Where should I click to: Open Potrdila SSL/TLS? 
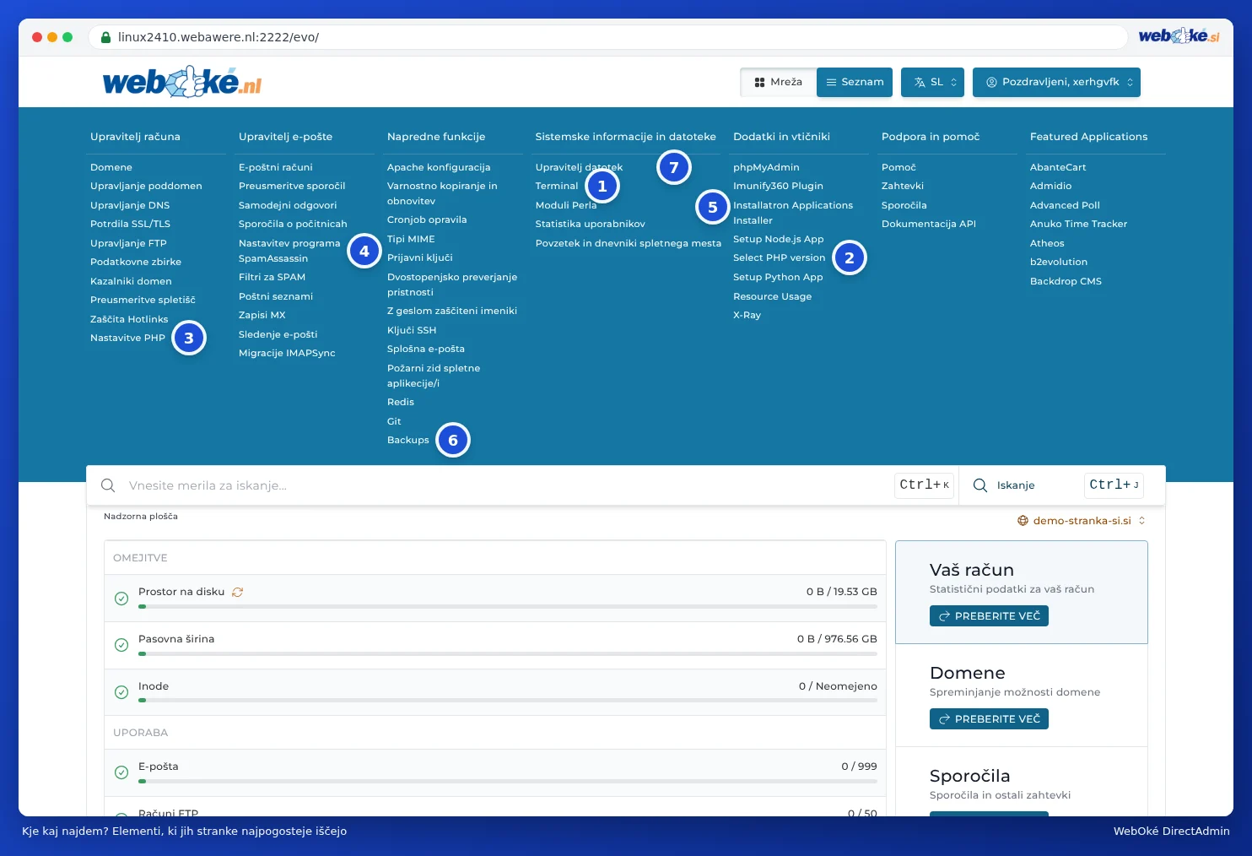(x=130, y=224)
